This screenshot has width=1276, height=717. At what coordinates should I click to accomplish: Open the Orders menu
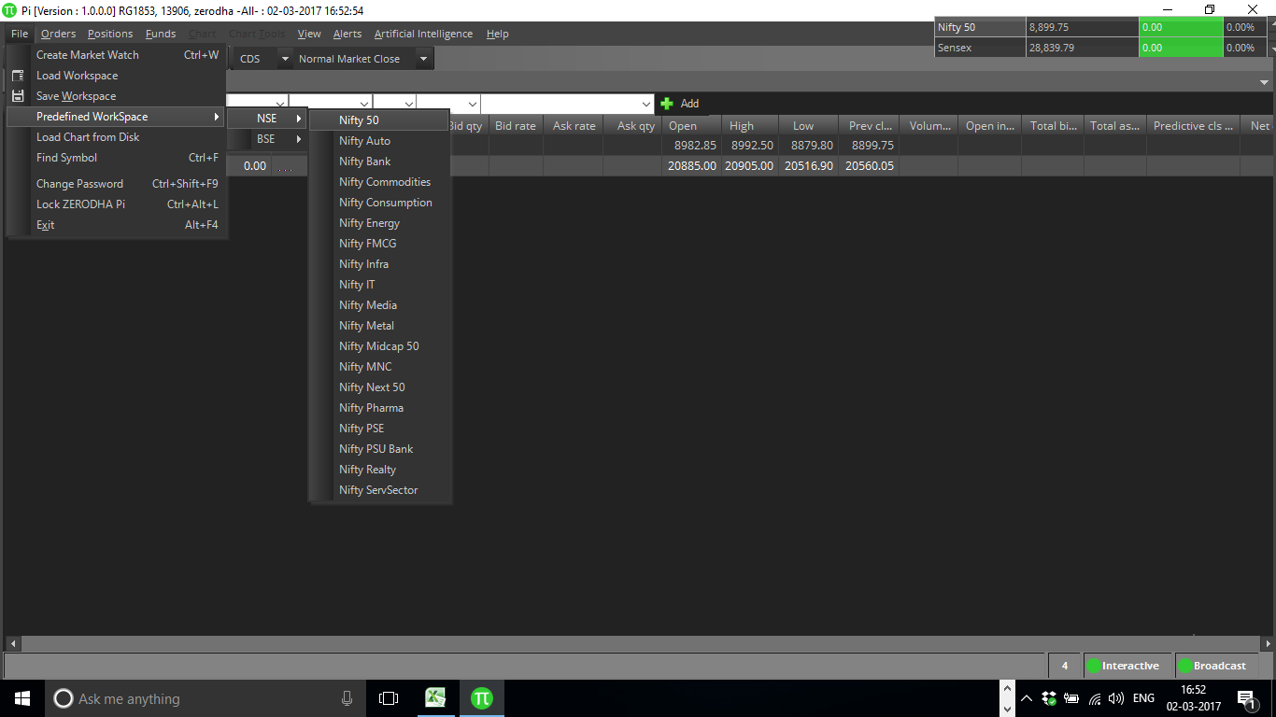(58, 34)
